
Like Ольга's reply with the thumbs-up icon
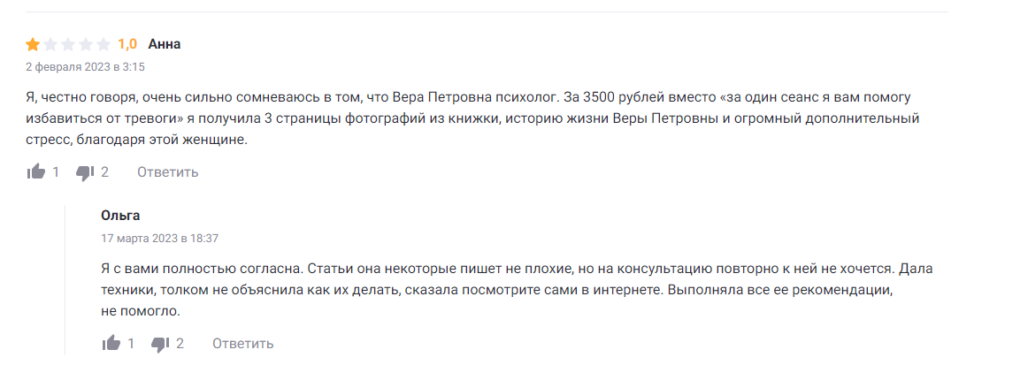coord(111,344)
